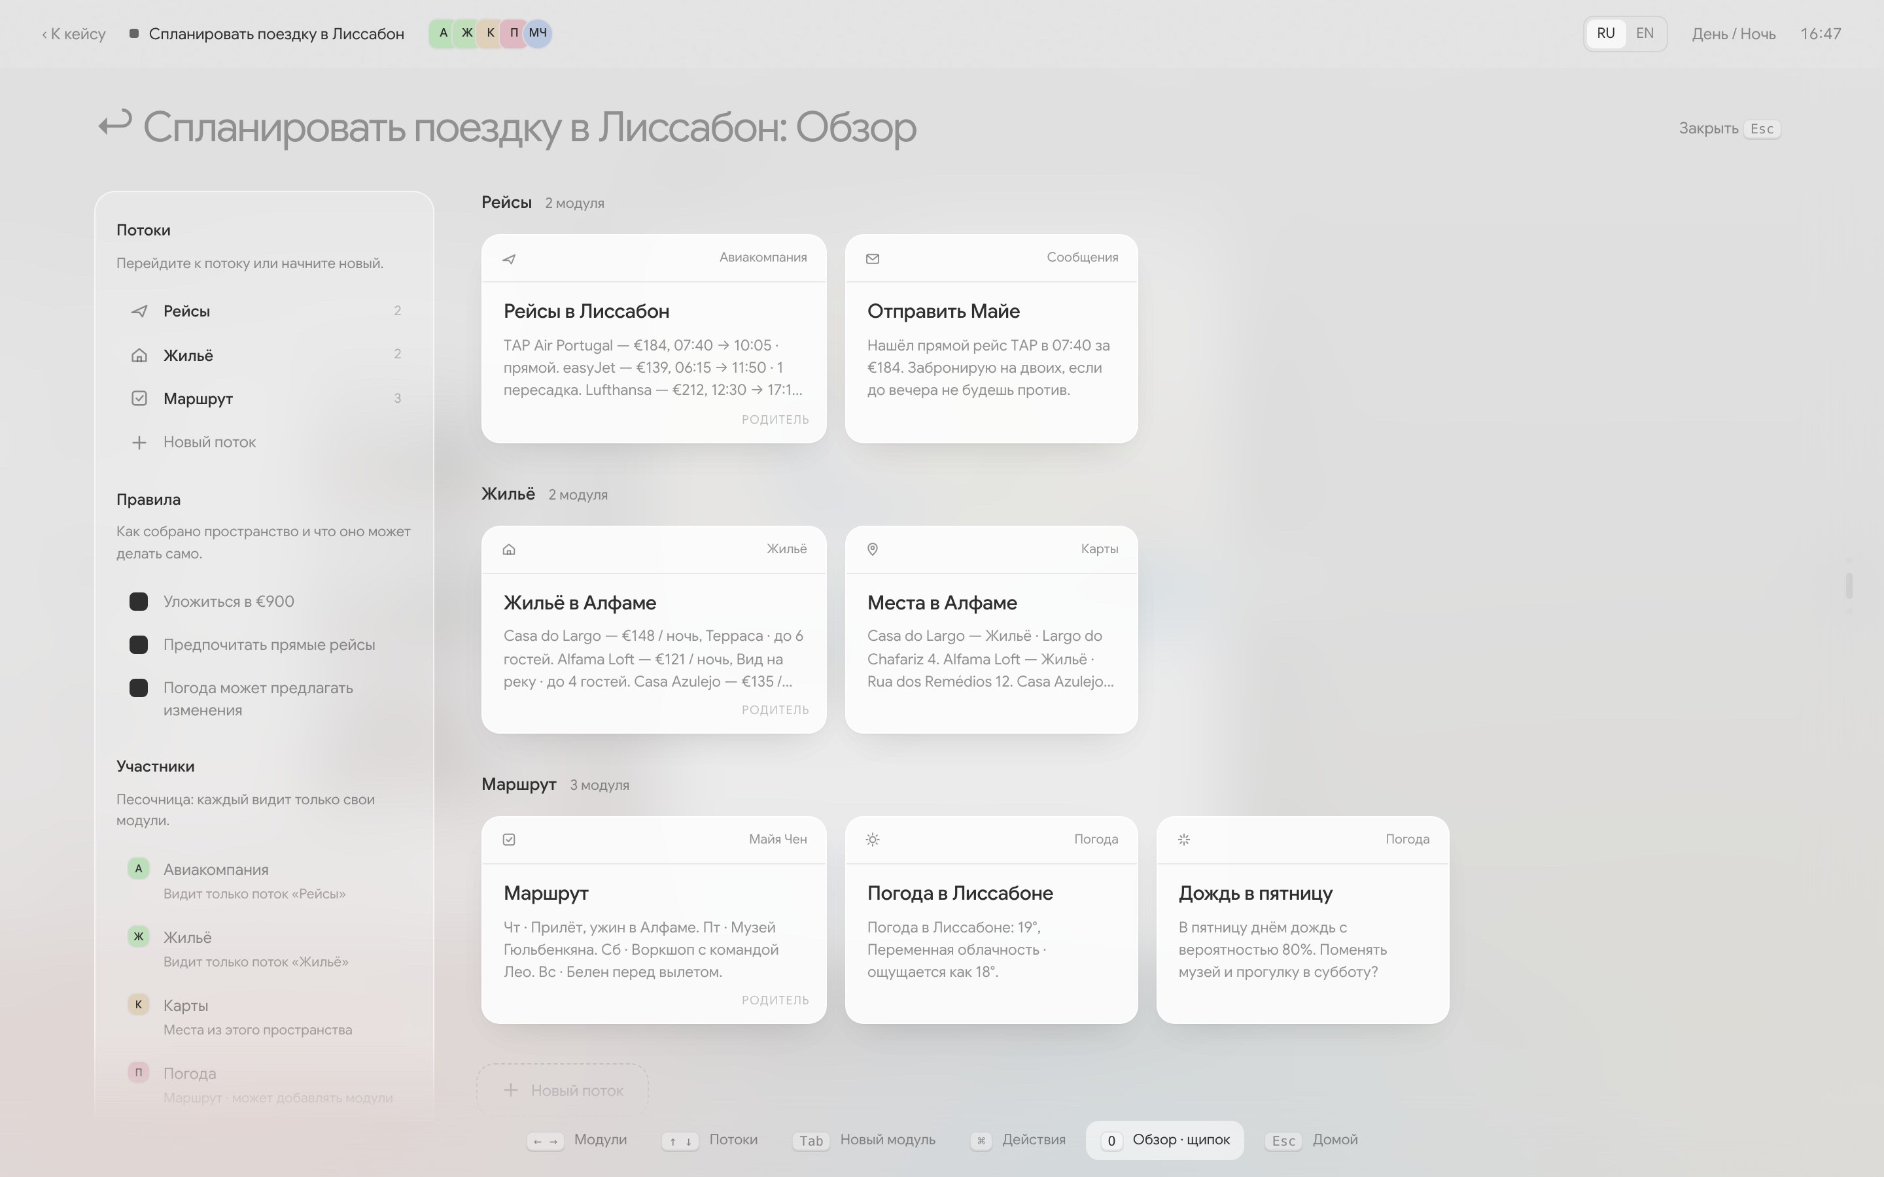Toggle the rule Погода может предлагать изменения

click(139, 688)
